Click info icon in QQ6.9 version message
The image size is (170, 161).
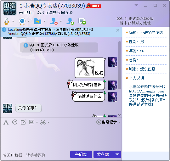pyautogui.click(x=26, y=45)
